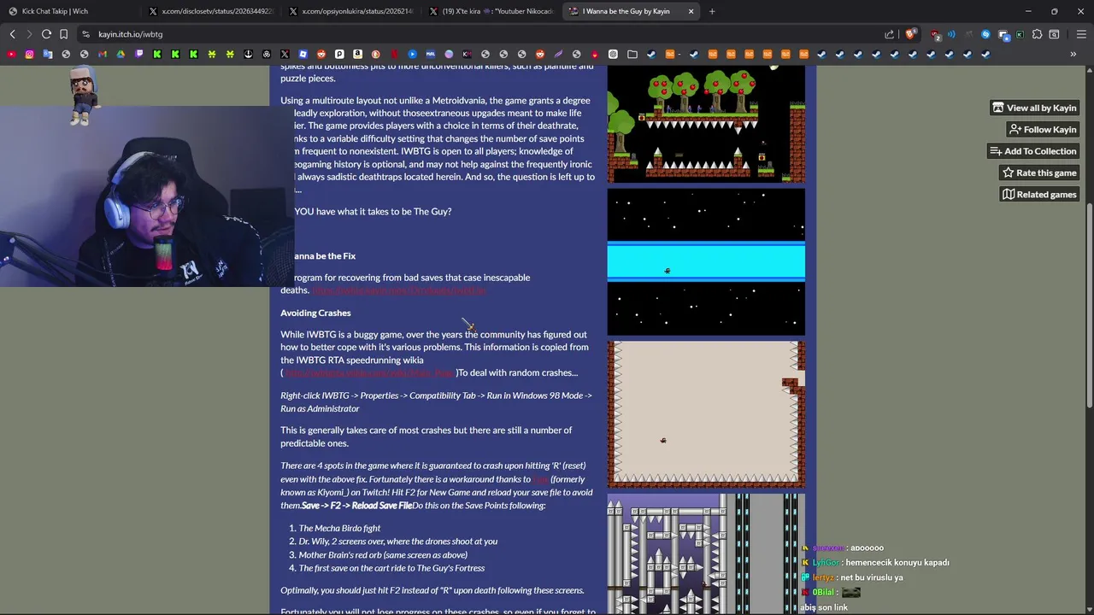Viewport: 1094px width, 615px height.
Task: Click text 'YOU have what it takes'
Action: click(x=373, y=211)
